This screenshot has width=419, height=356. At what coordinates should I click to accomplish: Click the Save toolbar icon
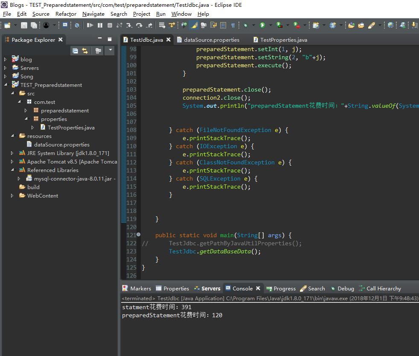24,25
